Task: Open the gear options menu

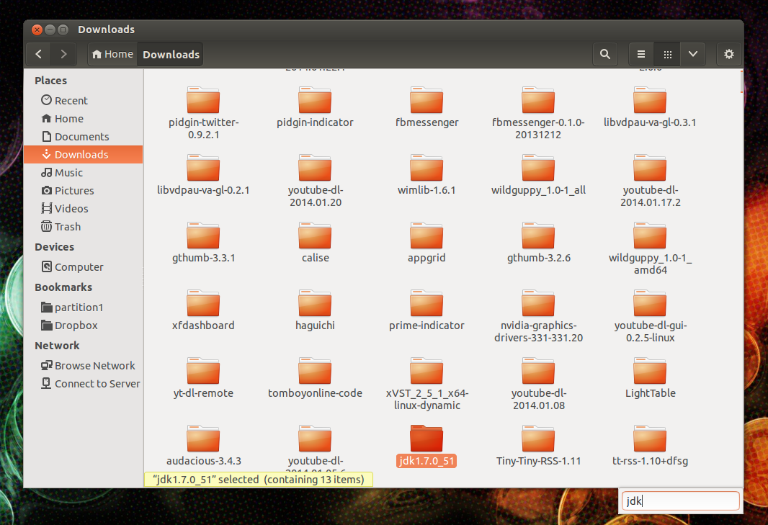Action: tap(728, 54)
